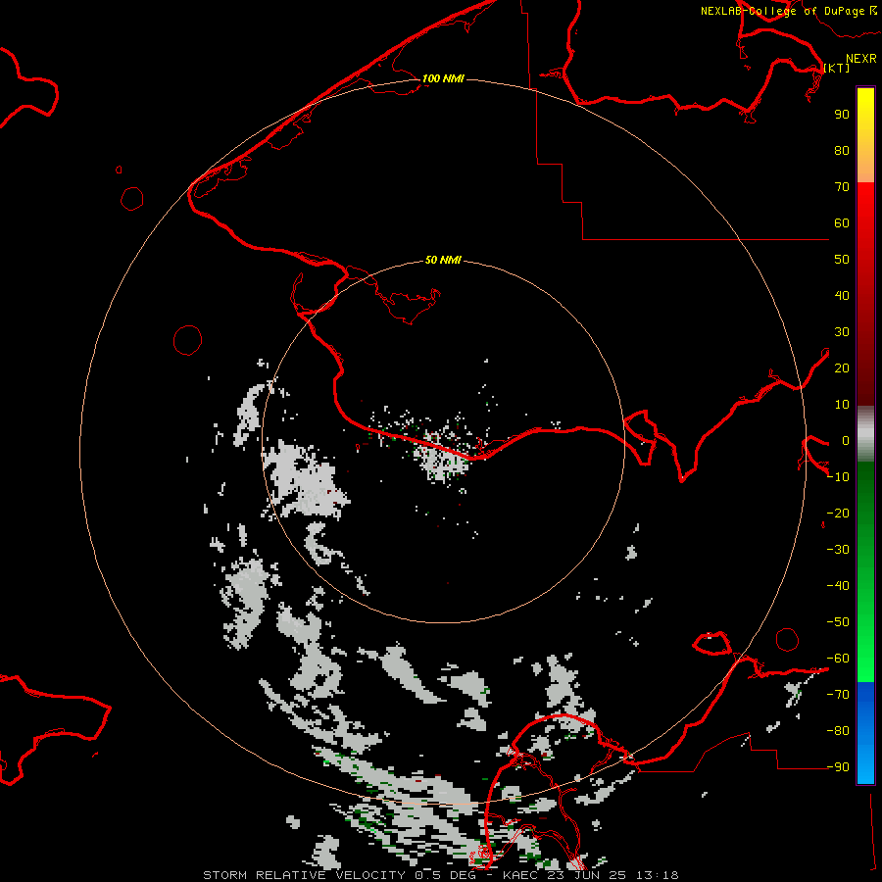The height and width of the screenshot is (882, 882).
Task: Click the 40 value on the velocity scale
Action: (x=842, y=295)
